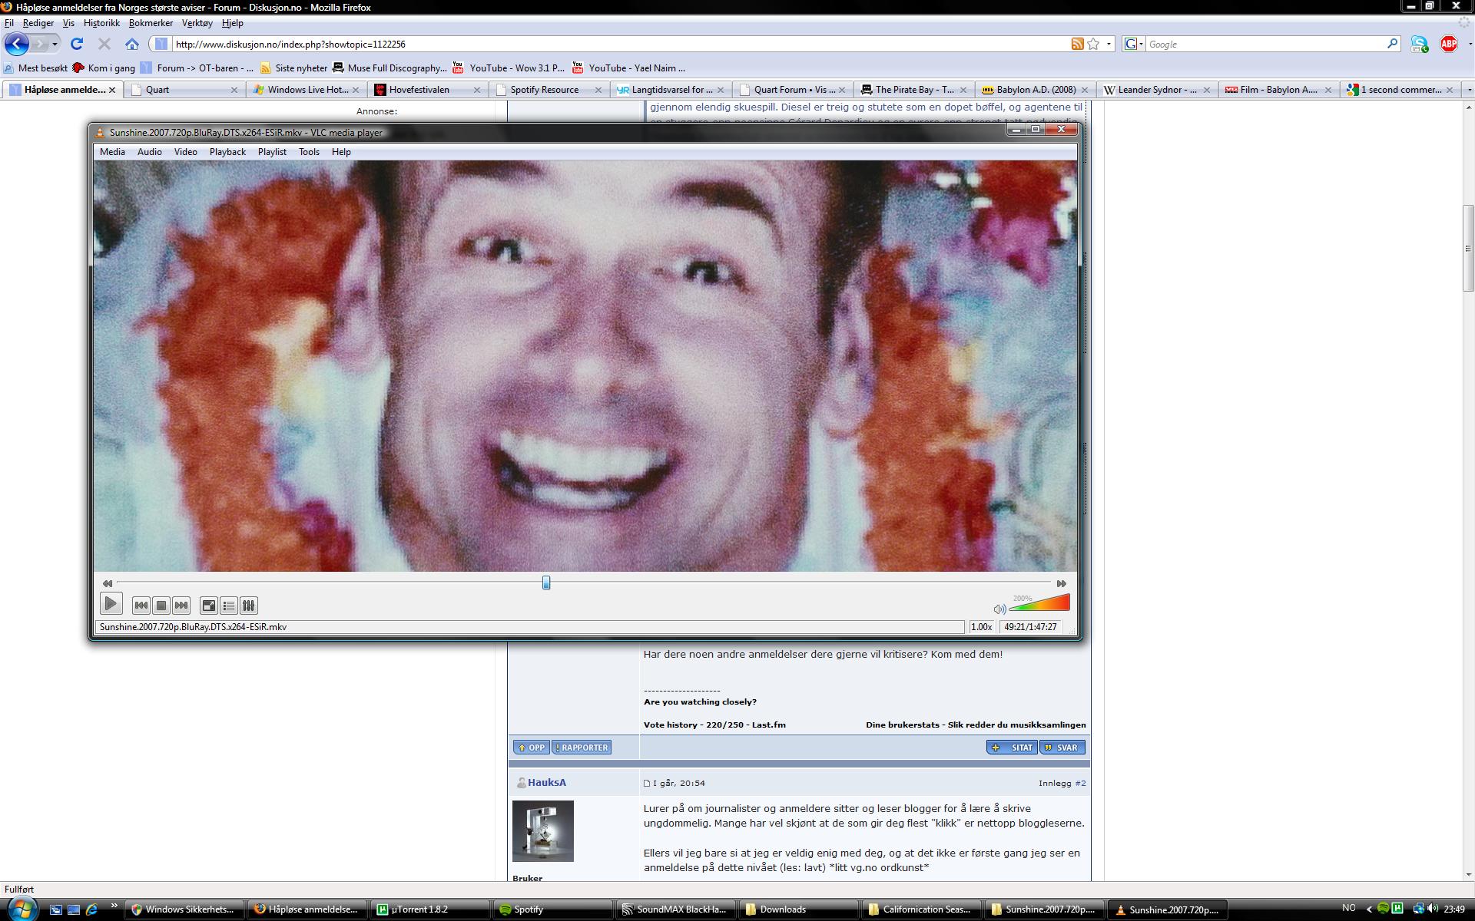
Task: Click RSS feed icon in address bar
Action: [1078, 44]
